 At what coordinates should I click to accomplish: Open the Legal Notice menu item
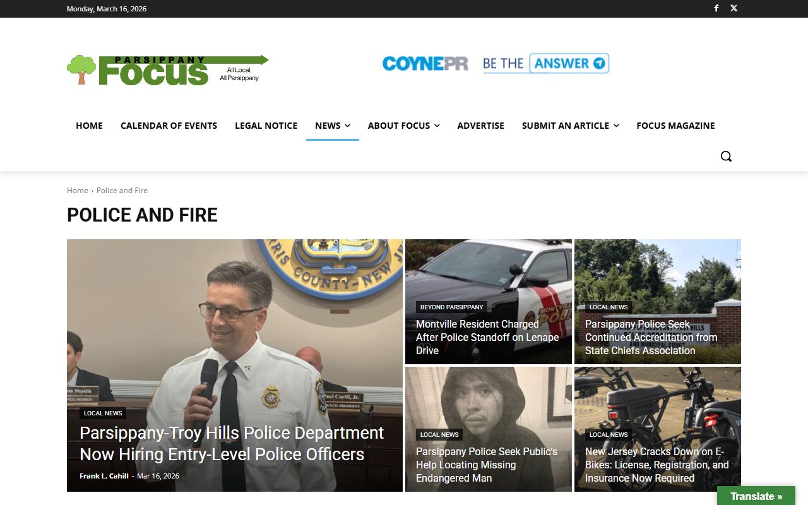[266, 126]
